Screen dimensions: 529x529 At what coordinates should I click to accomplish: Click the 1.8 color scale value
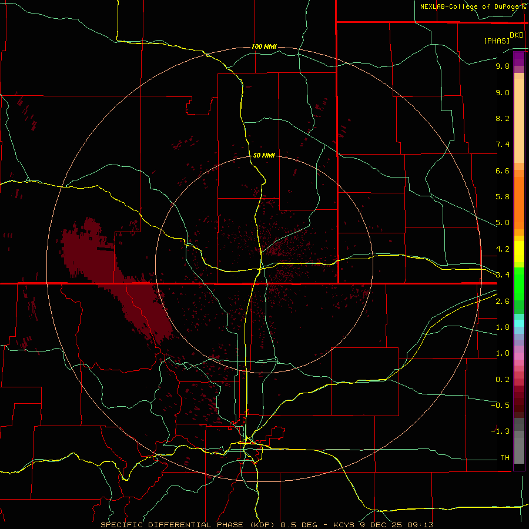click(503, 327)
